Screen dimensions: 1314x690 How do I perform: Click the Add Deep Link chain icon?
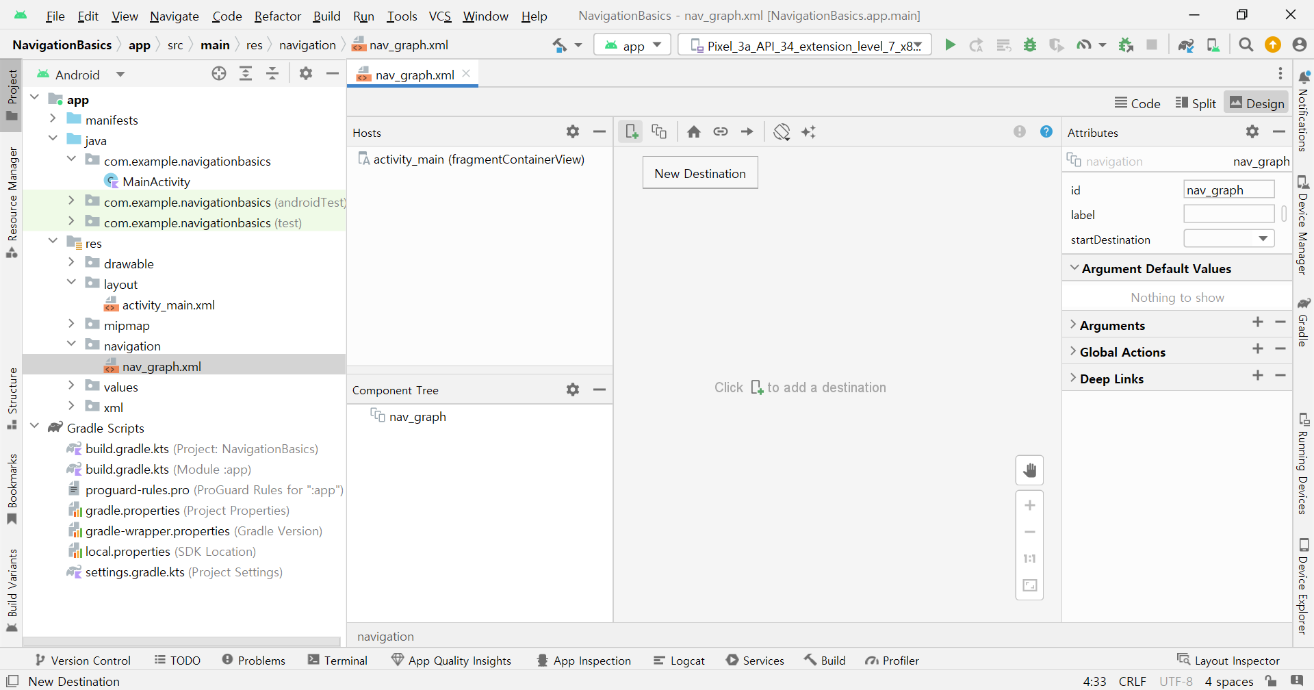click(x=721, y=131)
